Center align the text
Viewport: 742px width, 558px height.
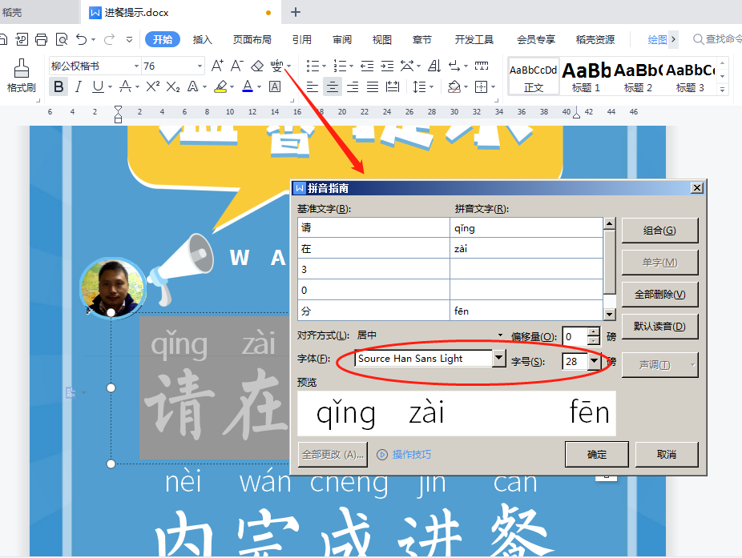coord(333,87)
